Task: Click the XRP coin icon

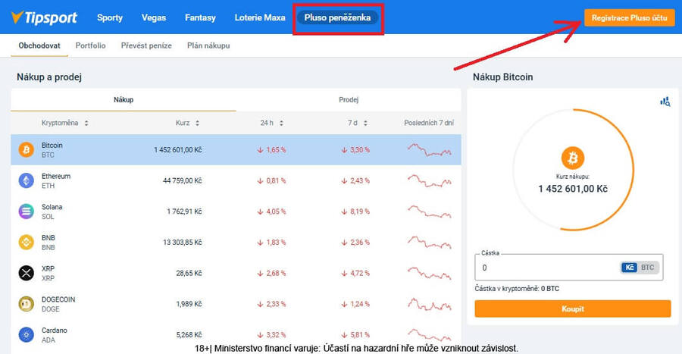Action: 26,273
